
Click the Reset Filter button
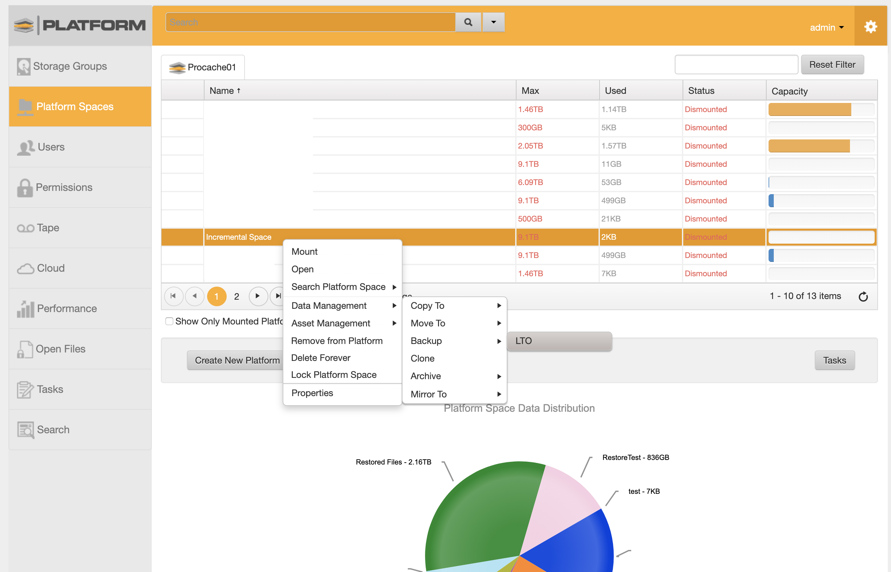[832, 64]
